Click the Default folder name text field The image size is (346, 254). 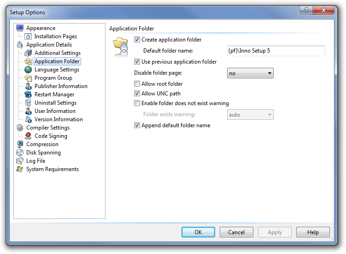click(276, 51)
